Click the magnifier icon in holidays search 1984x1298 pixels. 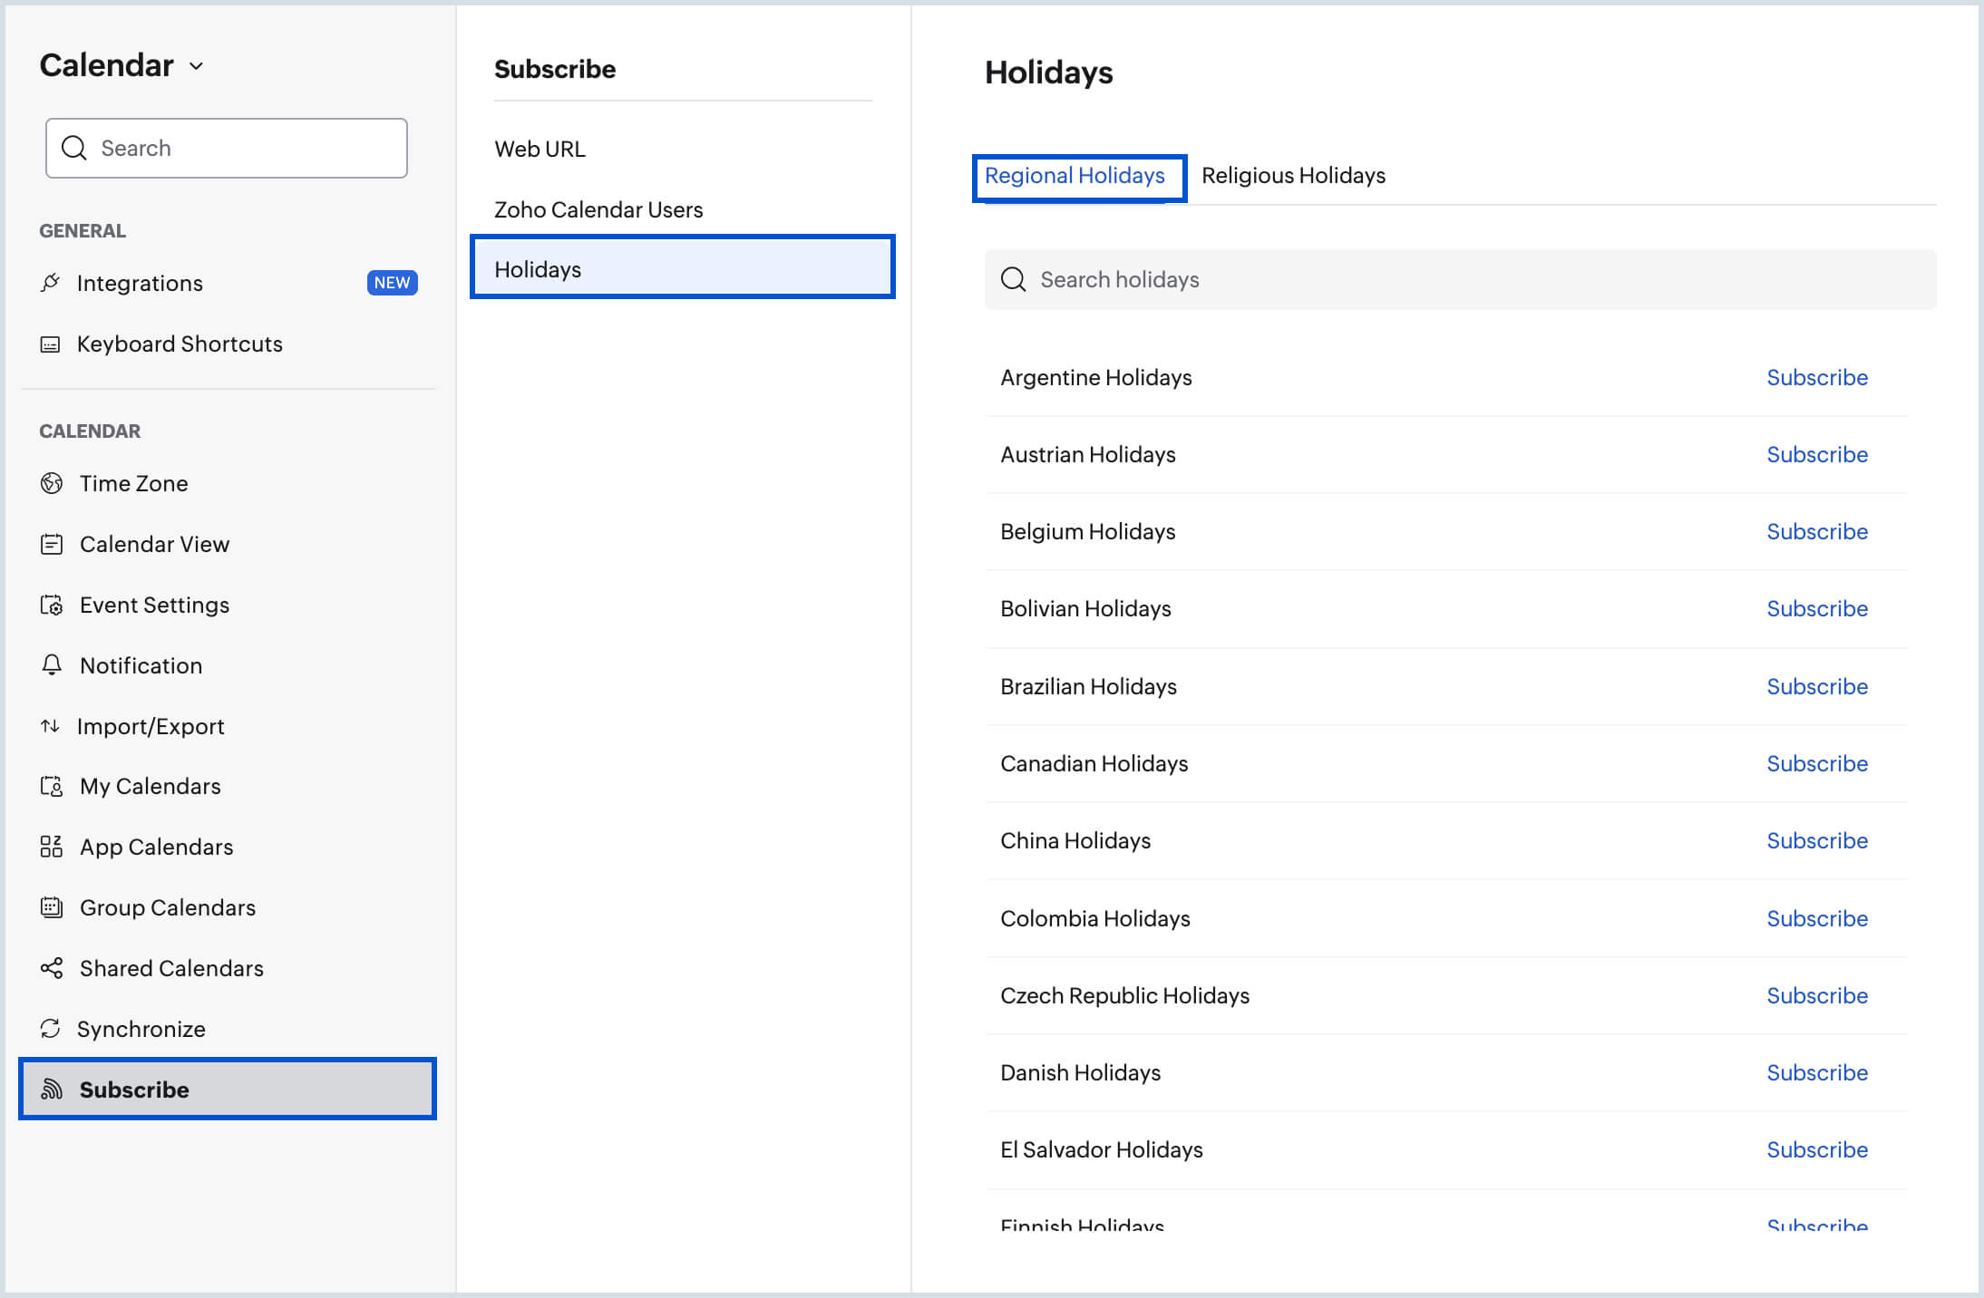(x=1014, y=279)
